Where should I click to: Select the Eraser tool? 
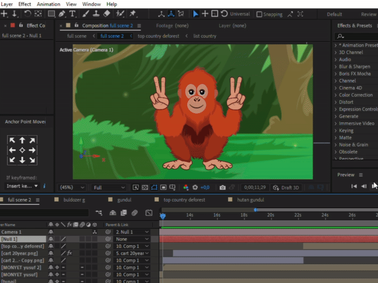[x=107, y=14]
